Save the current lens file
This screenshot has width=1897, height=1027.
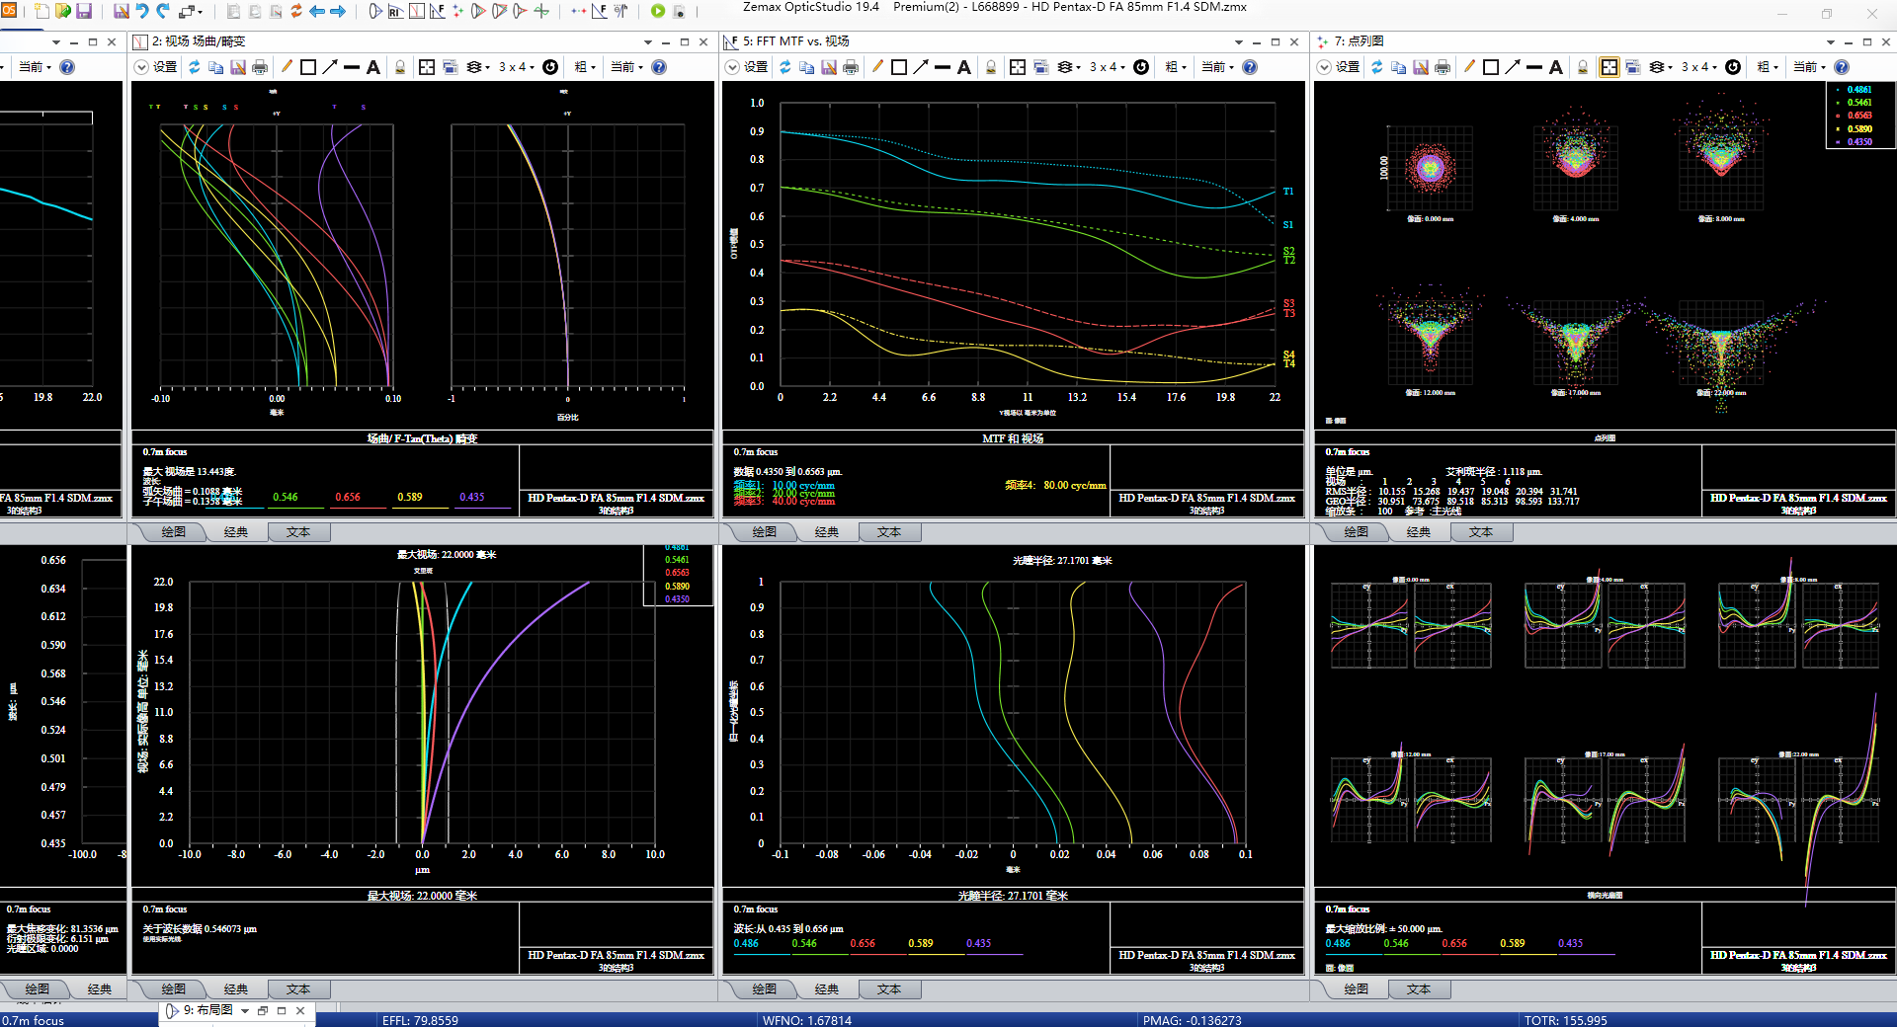(84, 12)
